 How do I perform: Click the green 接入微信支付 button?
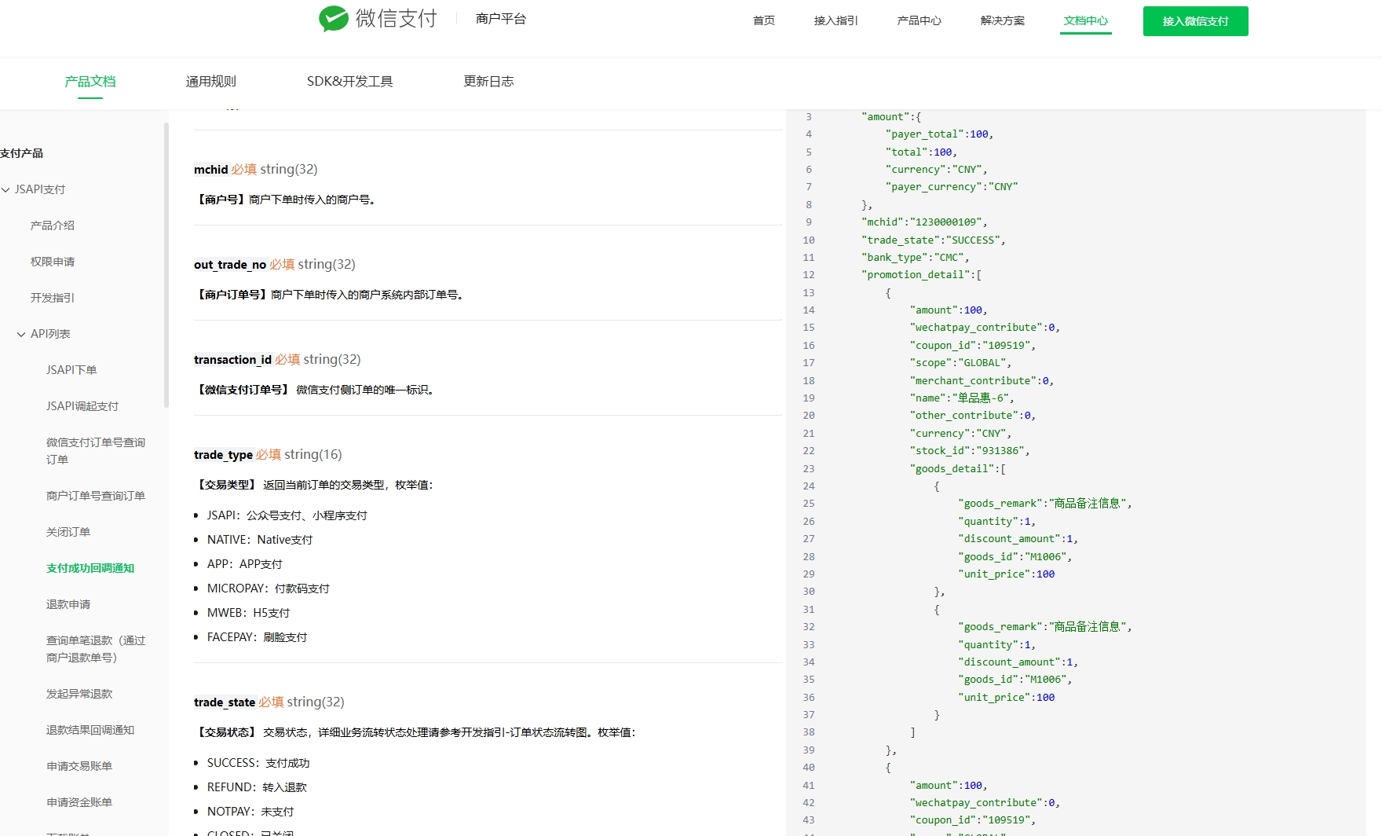point(1196,21)
